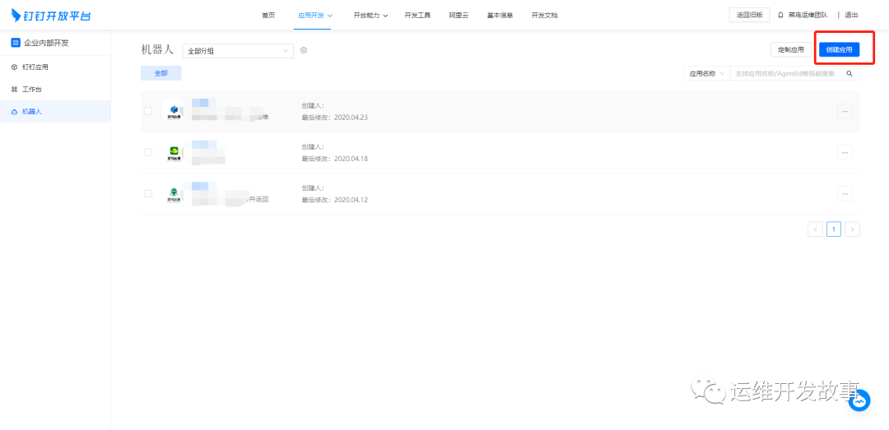Open more options for first robot
Viewport: 889px width, 430px height.
click(x=845, y=111)
